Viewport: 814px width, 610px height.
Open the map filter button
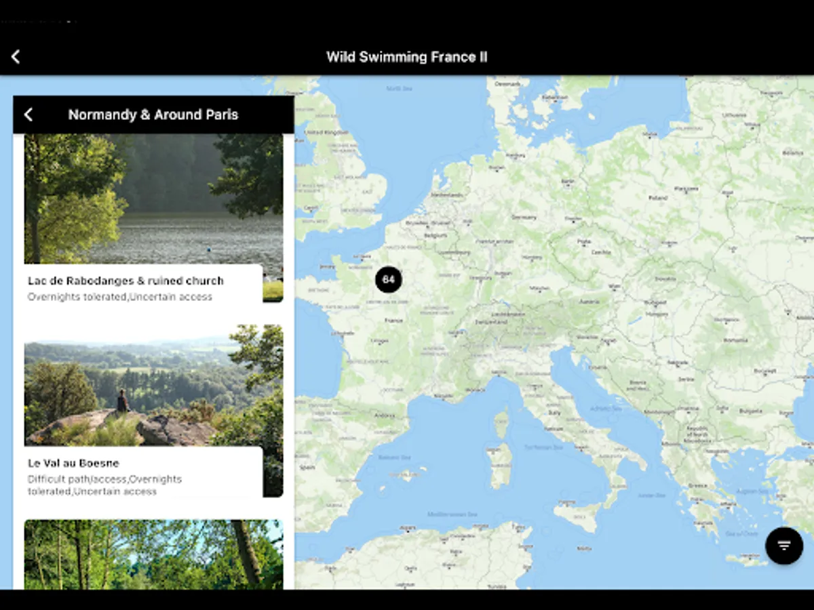[784, 546]
